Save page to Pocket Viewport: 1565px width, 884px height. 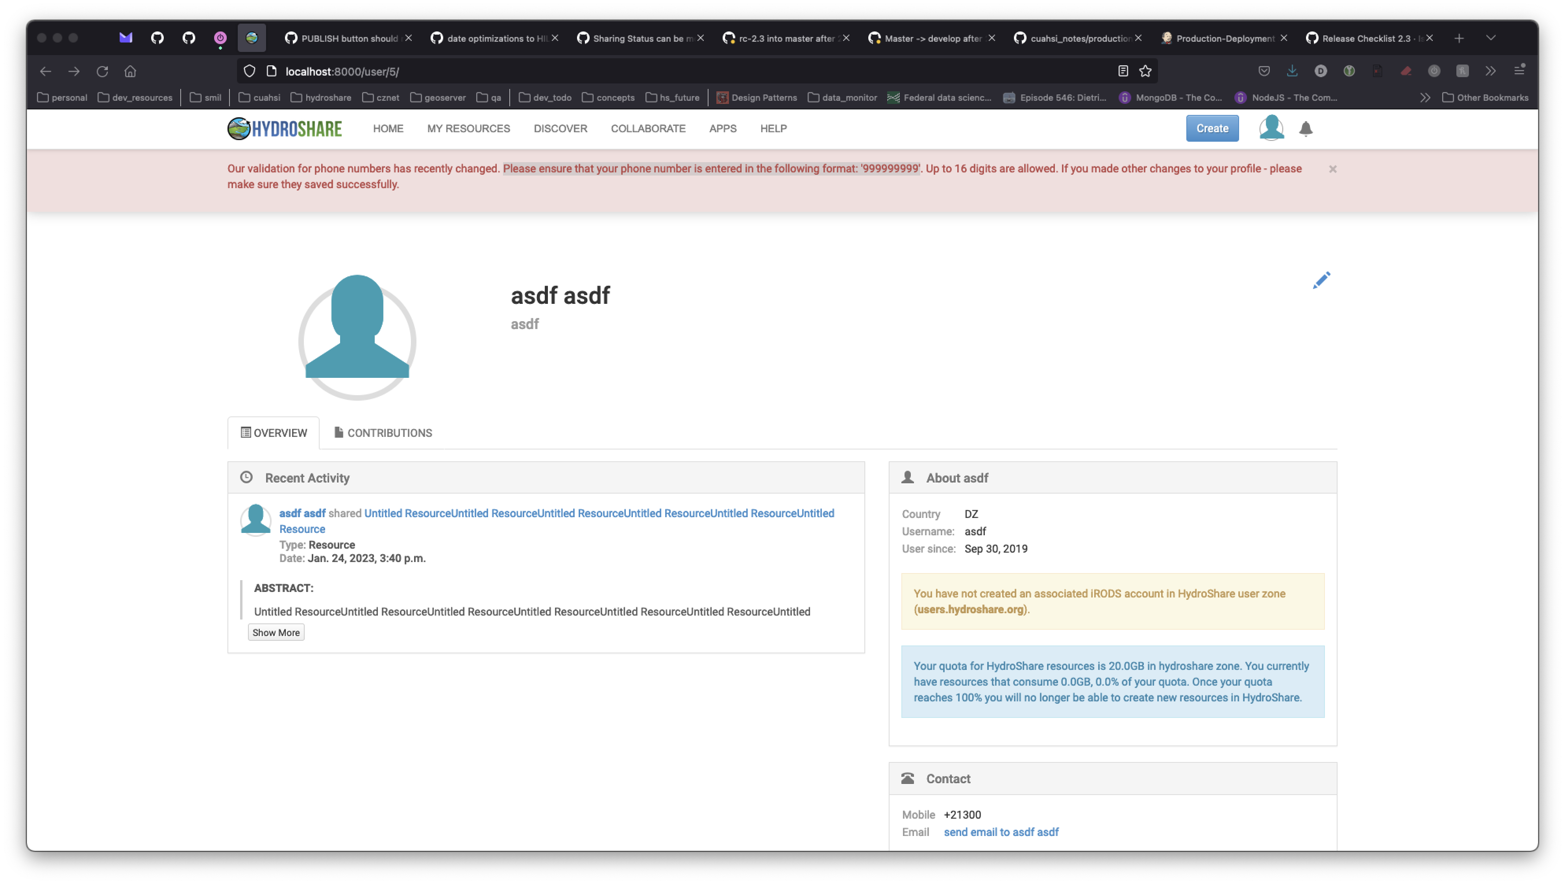[x=1263, y=71]
